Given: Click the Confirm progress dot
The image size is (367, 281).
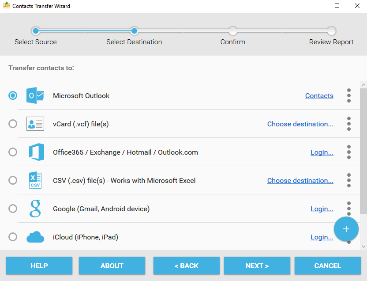Looking at the screenshot, I should pyautogui.click(x=233, y=30).
